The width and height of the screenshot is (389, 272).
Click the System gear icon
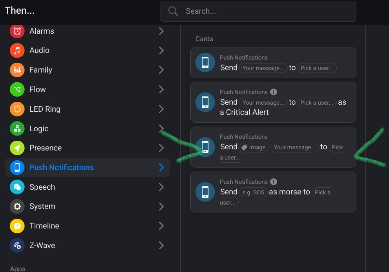coord(17,206)
